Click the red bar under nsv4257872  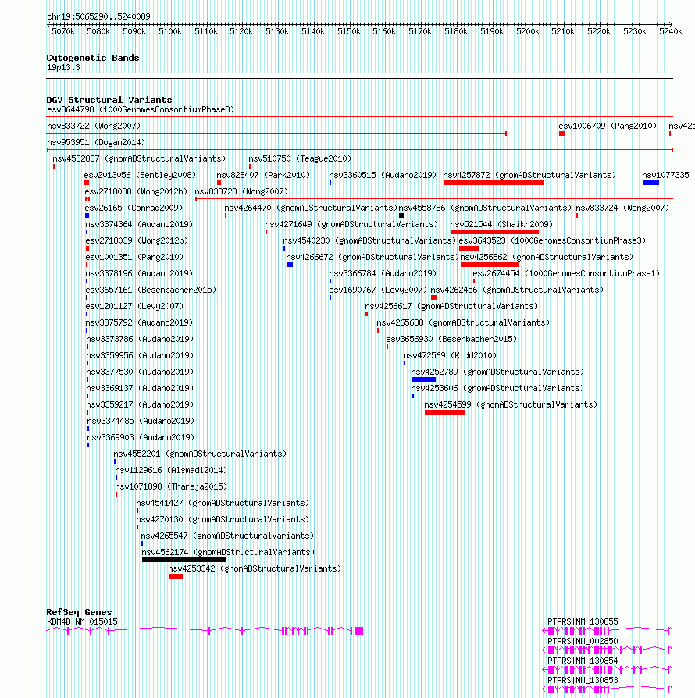[x=494, y=183]
